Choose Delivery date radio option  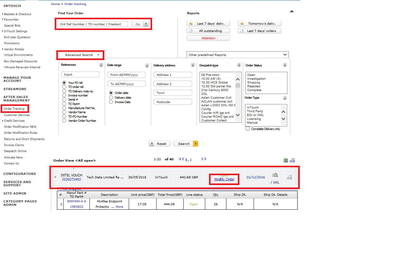pos(111,97)
